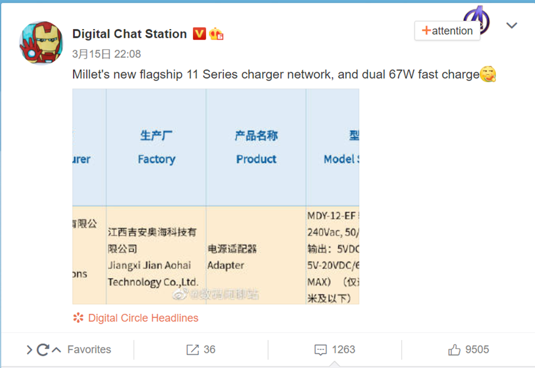Screen dimensions: 535x368
Task: Follow user with +attention button
Action: pos(448,31)
